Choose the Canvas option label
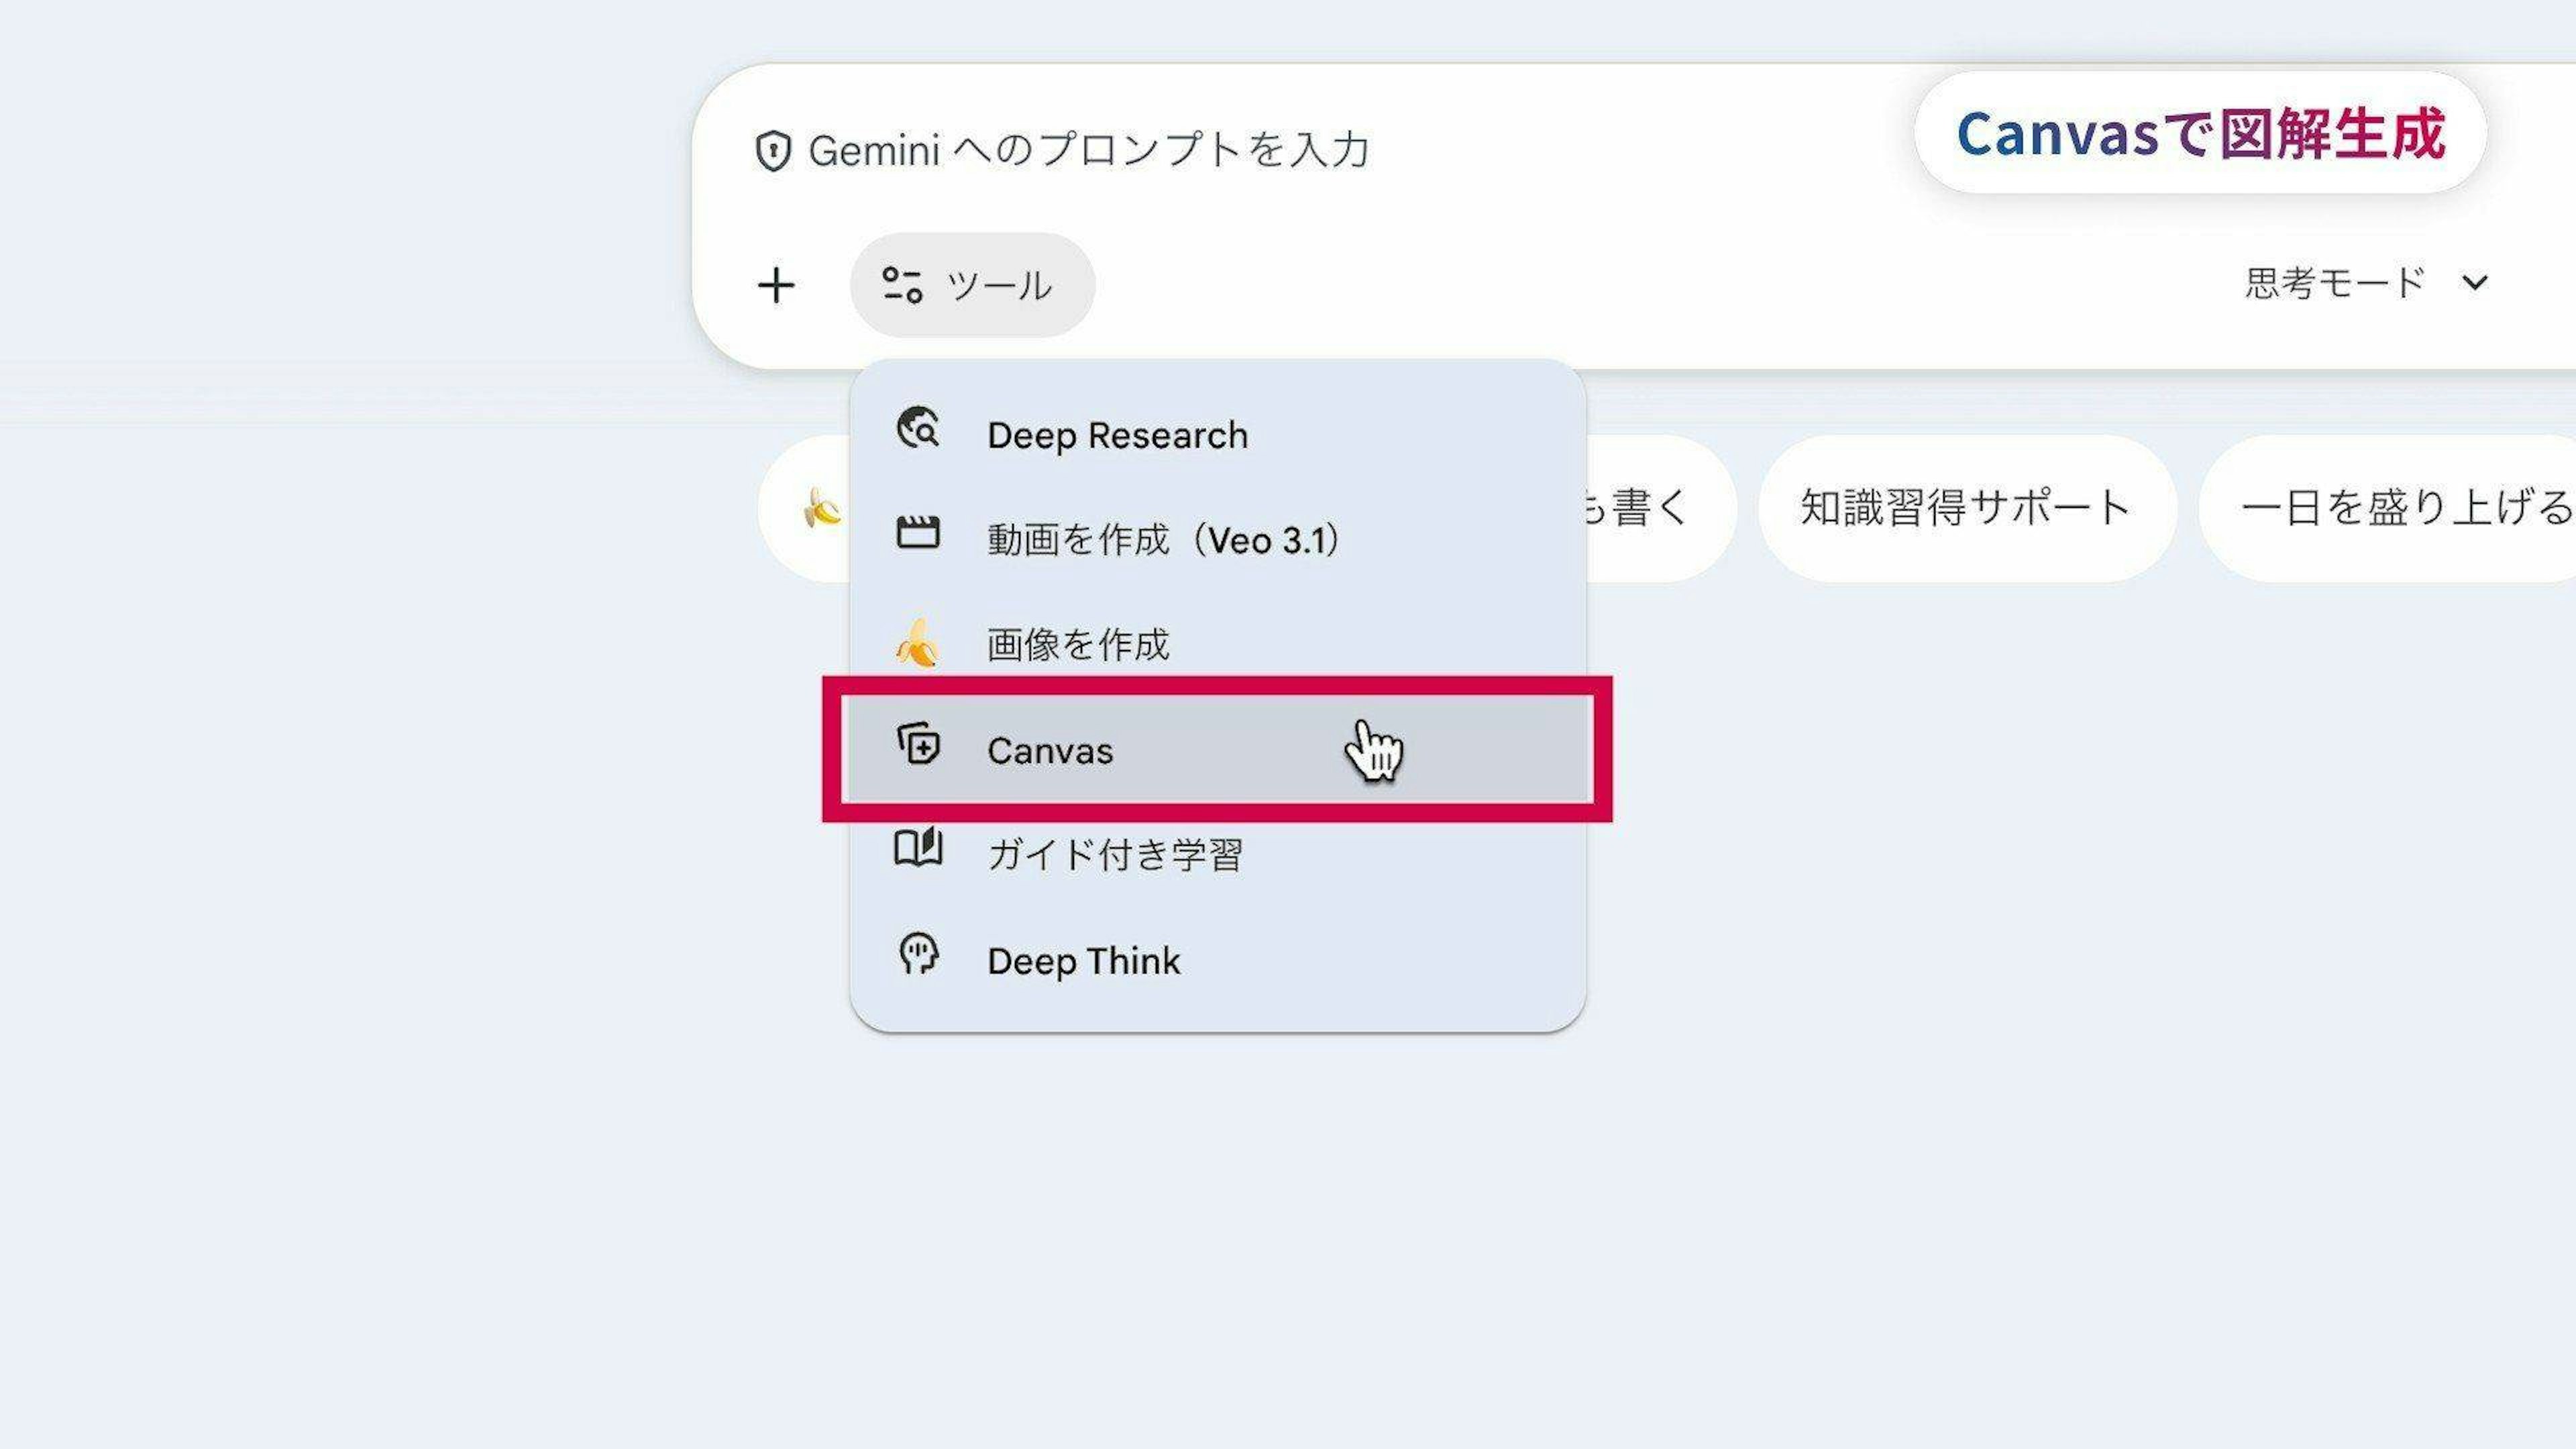The height and width of the screenshot is (1449, 2576). 1049,751
